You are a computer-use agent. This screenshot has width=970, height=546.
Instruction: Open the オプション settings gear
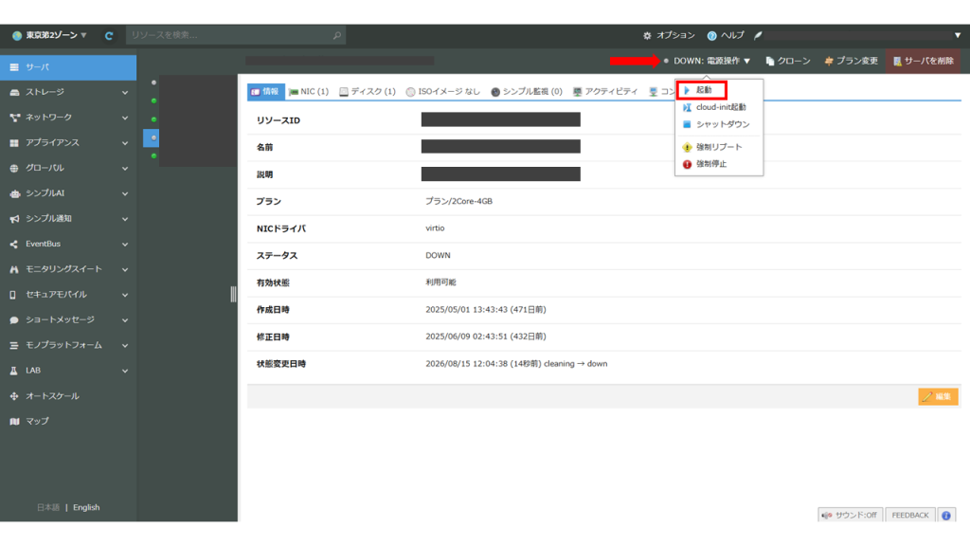(x=669, y=35)
